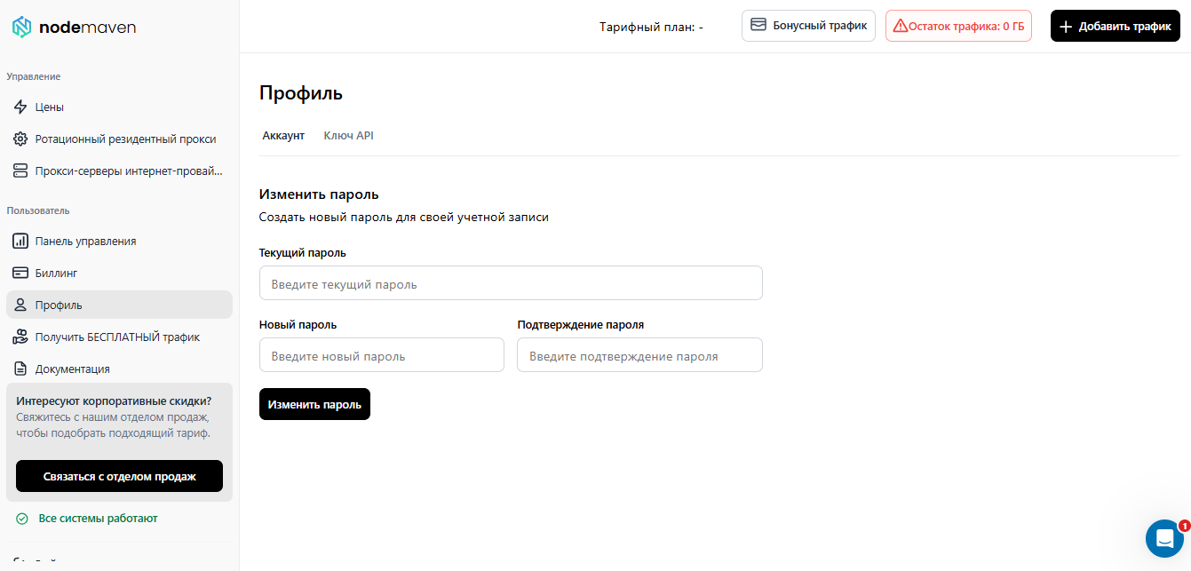Click the Остаток трафика warning badge

958,27
